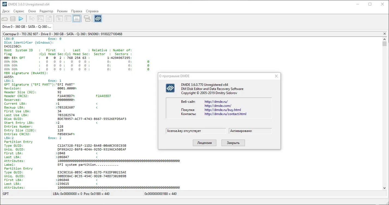Image resolution: width=389 pixels, height=205 pixels.
Task: Click the label 'EFI system partition'
Action: tap(77, 165)
